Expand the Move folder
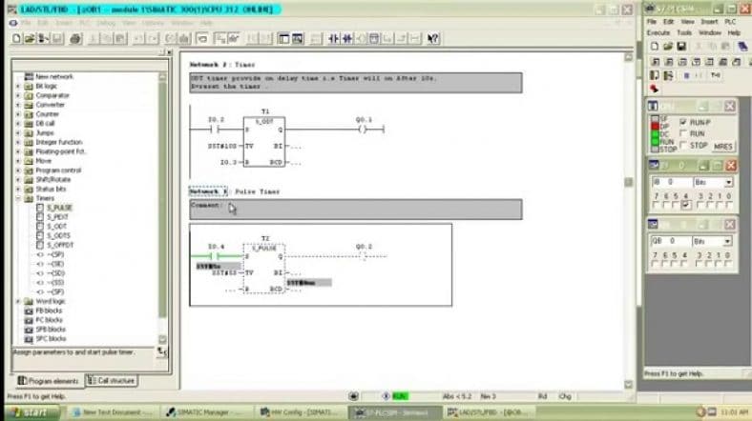752x421 pixels. coord(18,161)
